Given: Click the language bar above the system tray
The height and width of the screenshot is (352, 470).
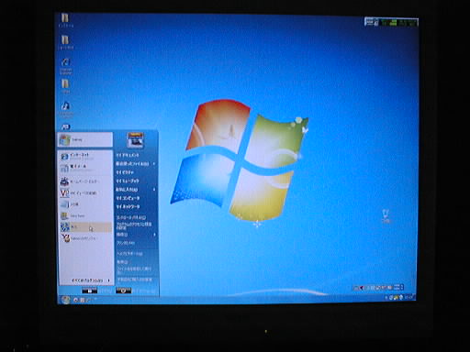Looking at the screenshot, I should (x=378, y=288).
